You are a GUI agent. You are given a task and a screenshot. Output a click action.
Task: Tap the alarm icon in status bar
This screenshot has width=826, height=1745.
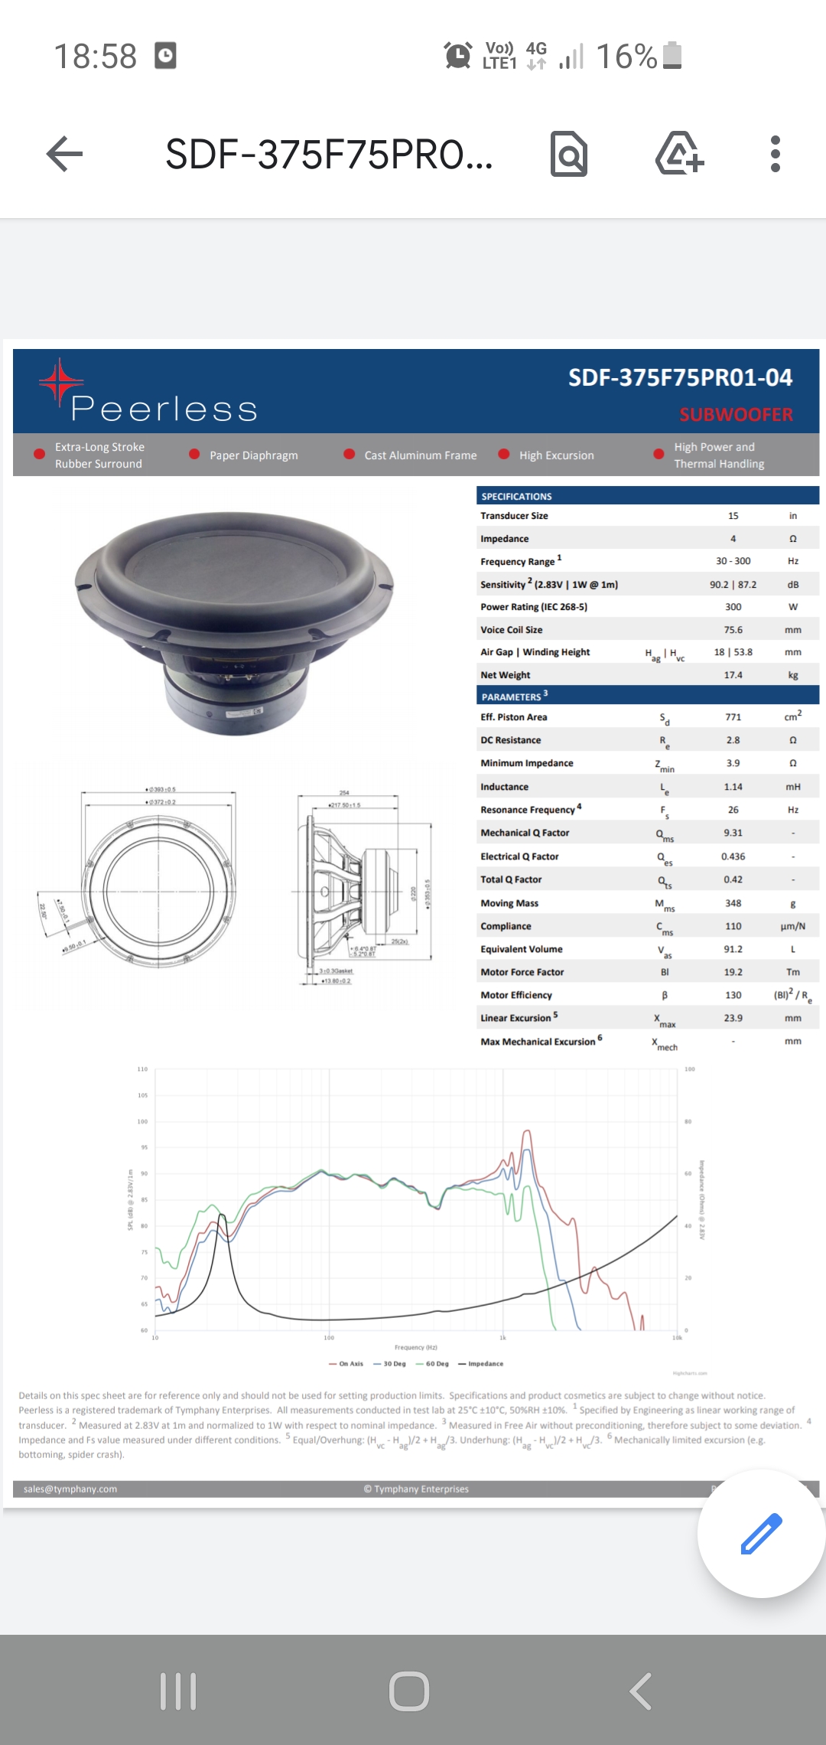coord(457,56)
